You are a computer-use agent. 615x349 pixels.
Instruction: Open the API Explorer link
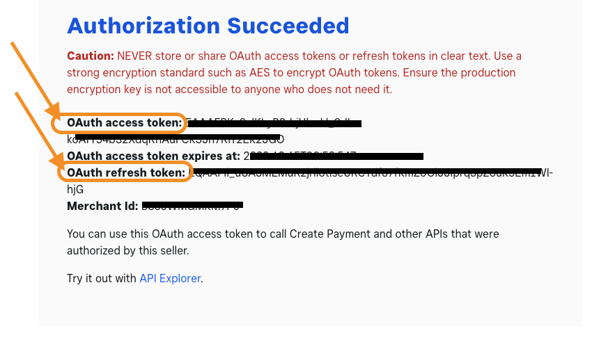[x=170, y=279]
